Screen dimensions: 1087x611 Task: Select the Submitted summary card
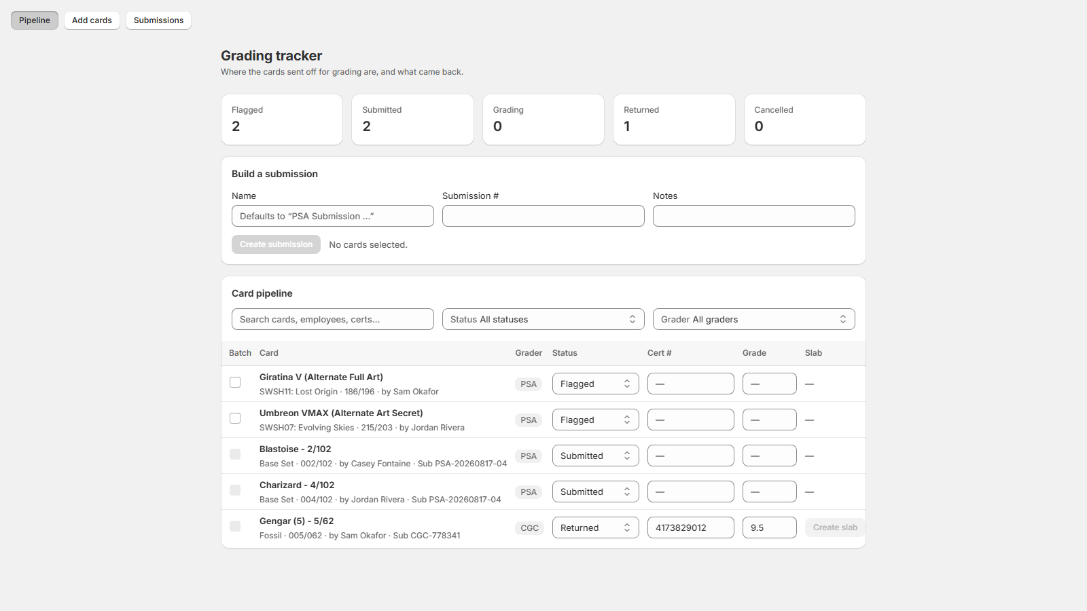point(412,119)
